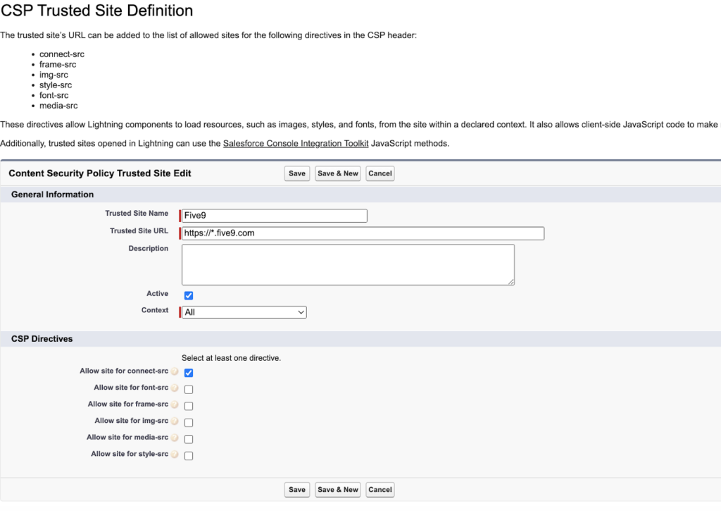
Task: Check Allow site for media-src
Action: [189, 439]
